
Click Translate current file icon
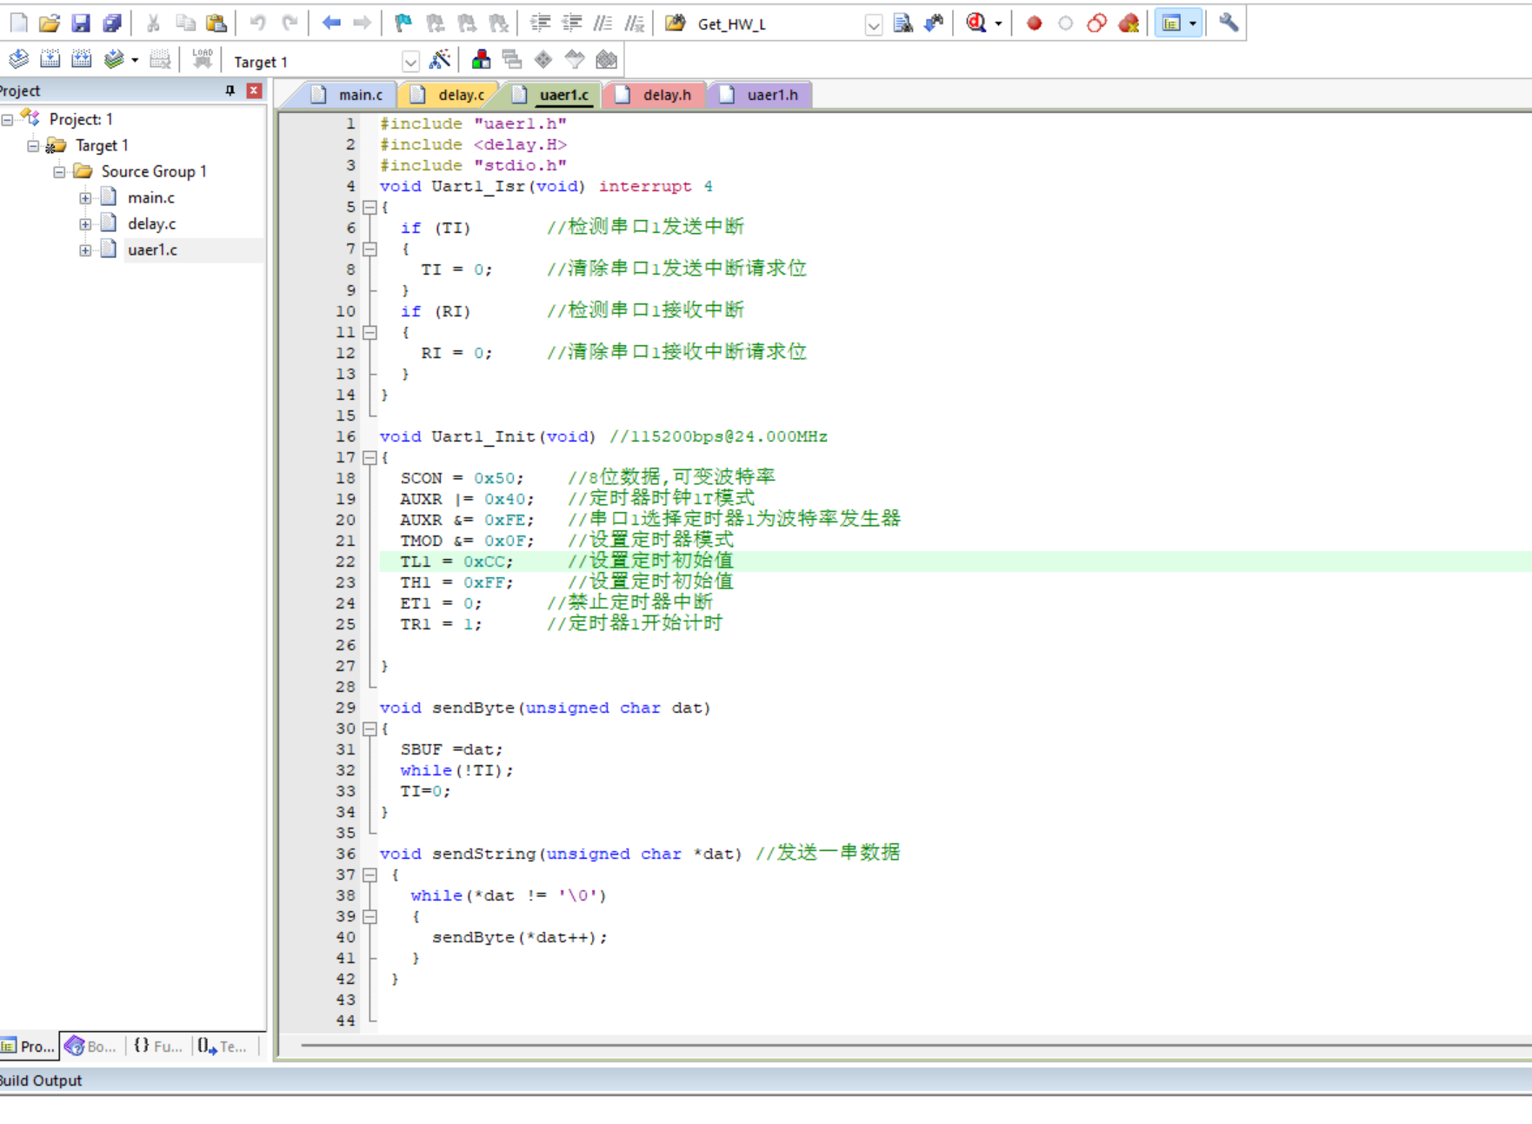tap(18, 59)
